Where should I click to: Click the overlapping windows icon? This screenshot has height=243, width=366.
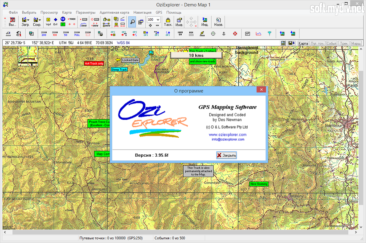pyautogui.click(x=141, y=22)
